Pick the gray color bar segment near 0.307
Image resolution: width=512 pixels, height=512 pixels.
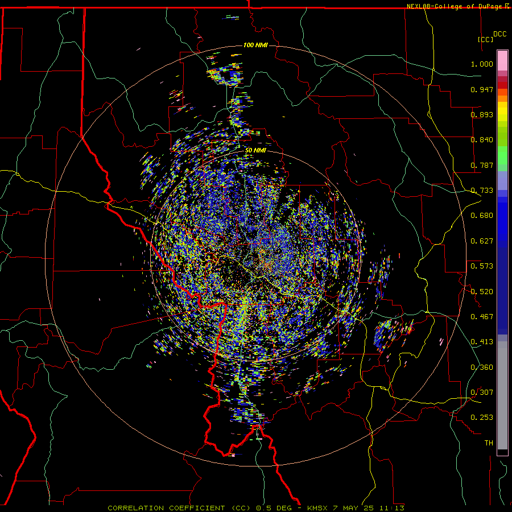pos(502,395)
